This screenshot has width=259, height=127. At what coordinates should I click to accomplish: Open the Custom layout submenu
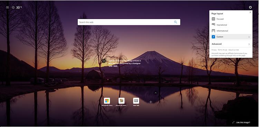pos(231,37)
